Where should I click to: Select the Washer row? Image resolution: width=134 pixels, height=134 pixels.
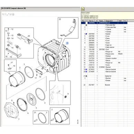coord(104,56)
